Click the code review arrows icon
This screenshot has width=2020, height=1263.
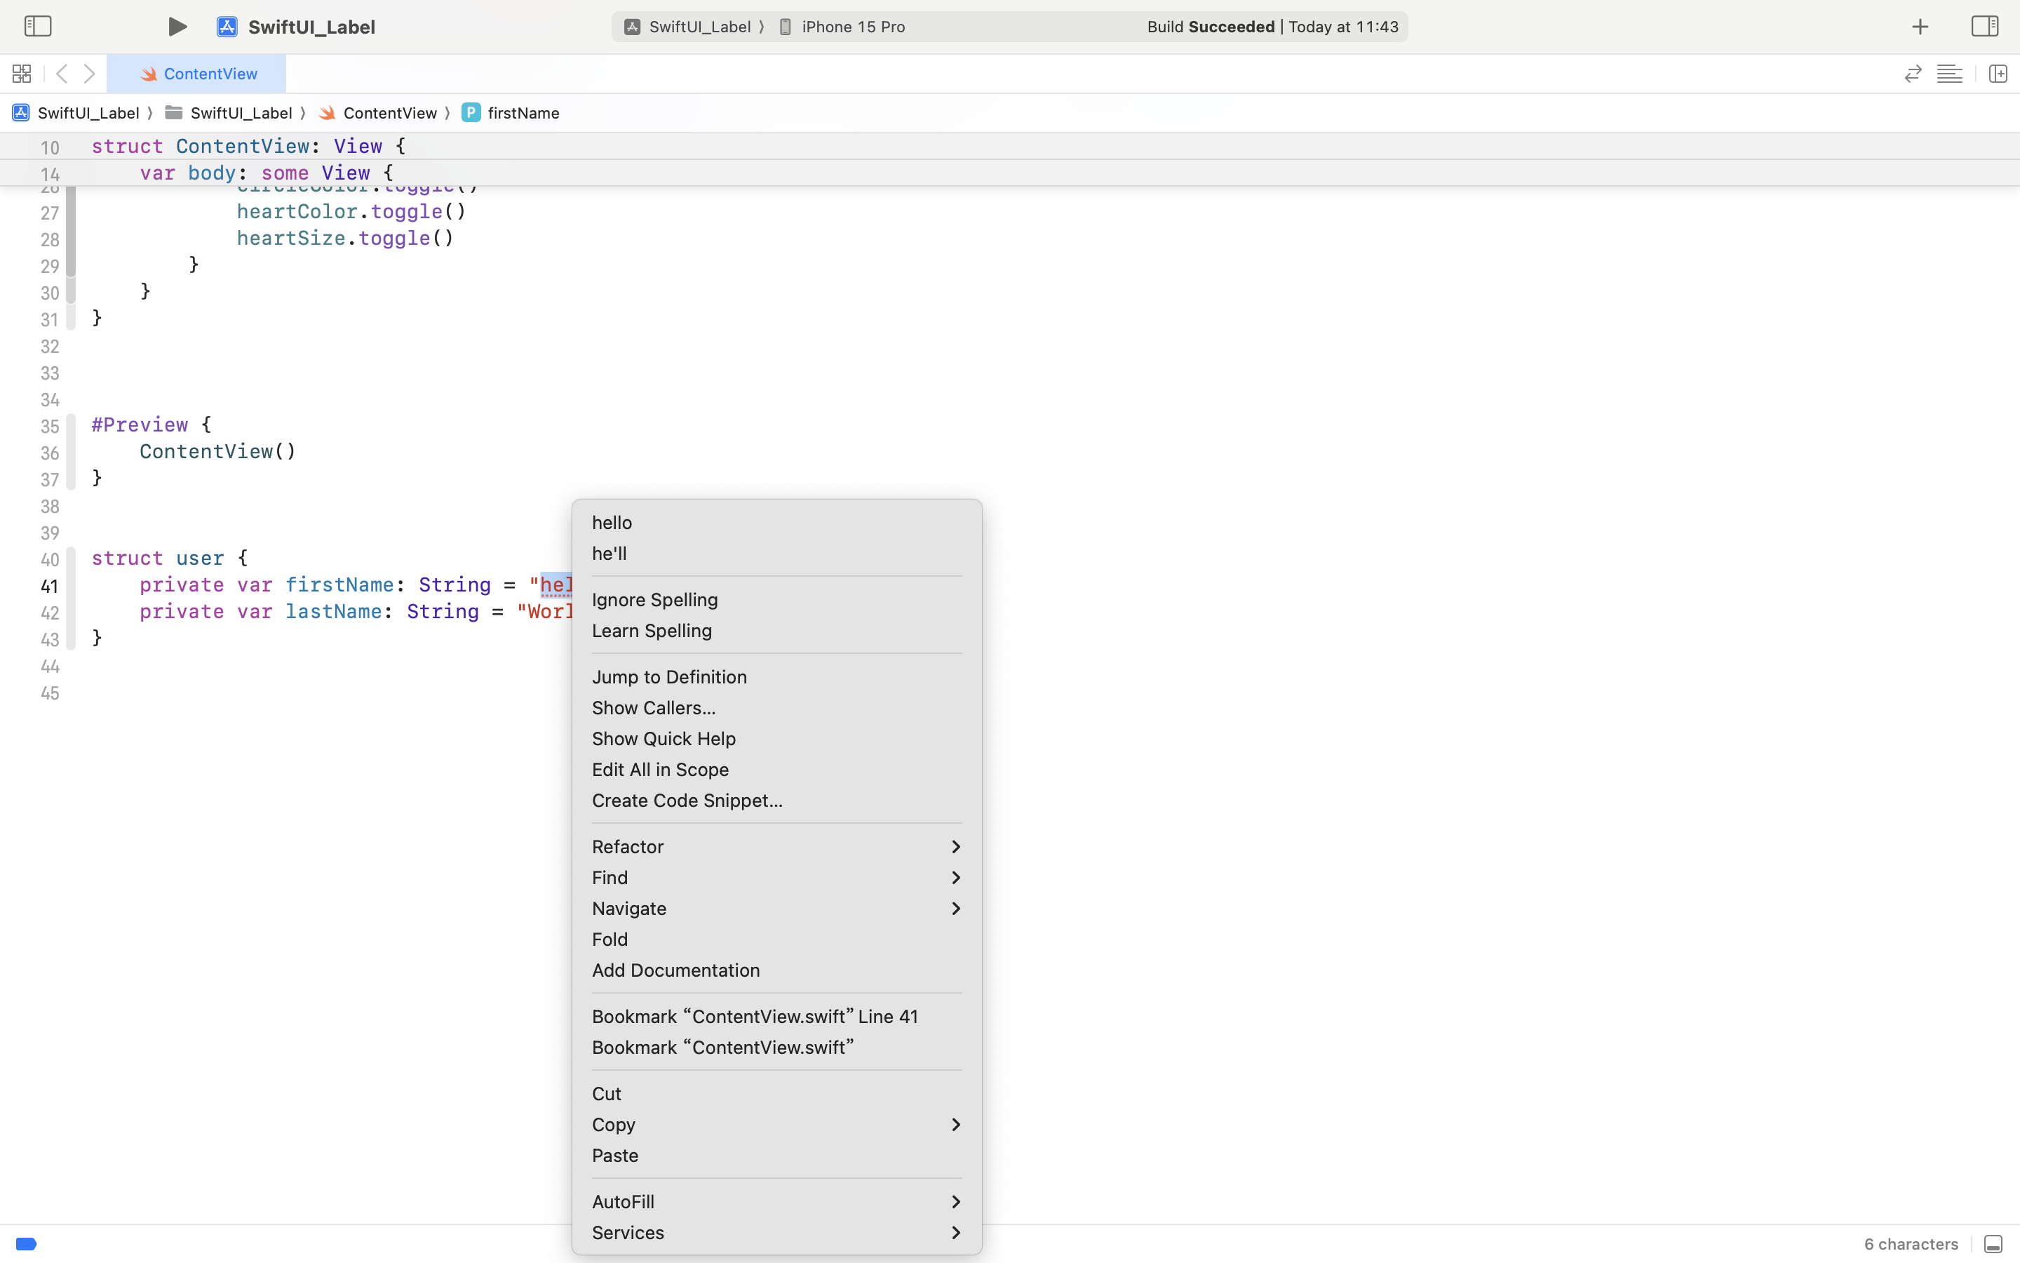(1912, 74)
